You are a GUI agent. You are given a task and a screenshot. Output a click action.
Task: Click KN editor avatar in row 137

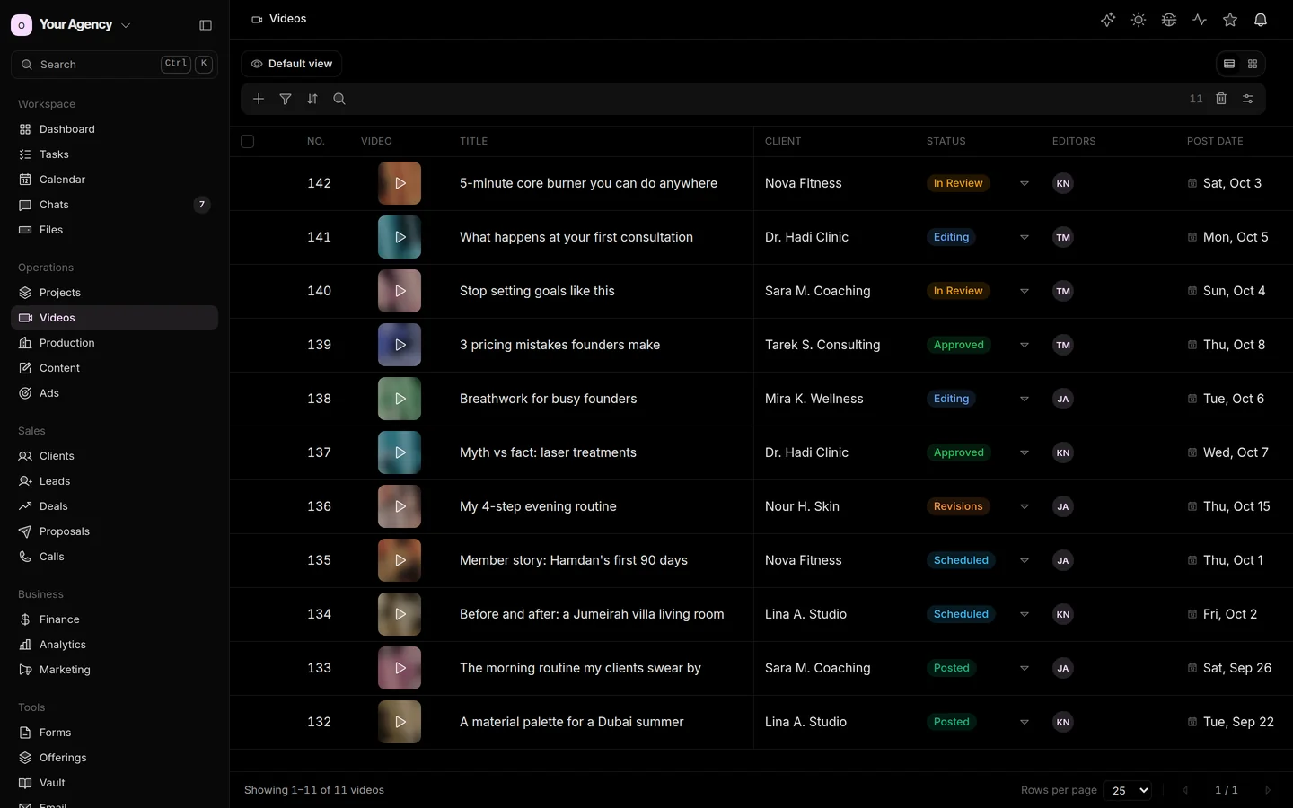pyautogui.click(x=1063, y=452)
